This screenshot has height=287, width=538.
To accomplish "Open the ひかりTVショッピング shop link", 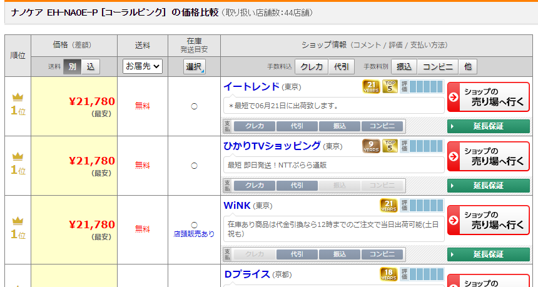I will pos(272,146).
